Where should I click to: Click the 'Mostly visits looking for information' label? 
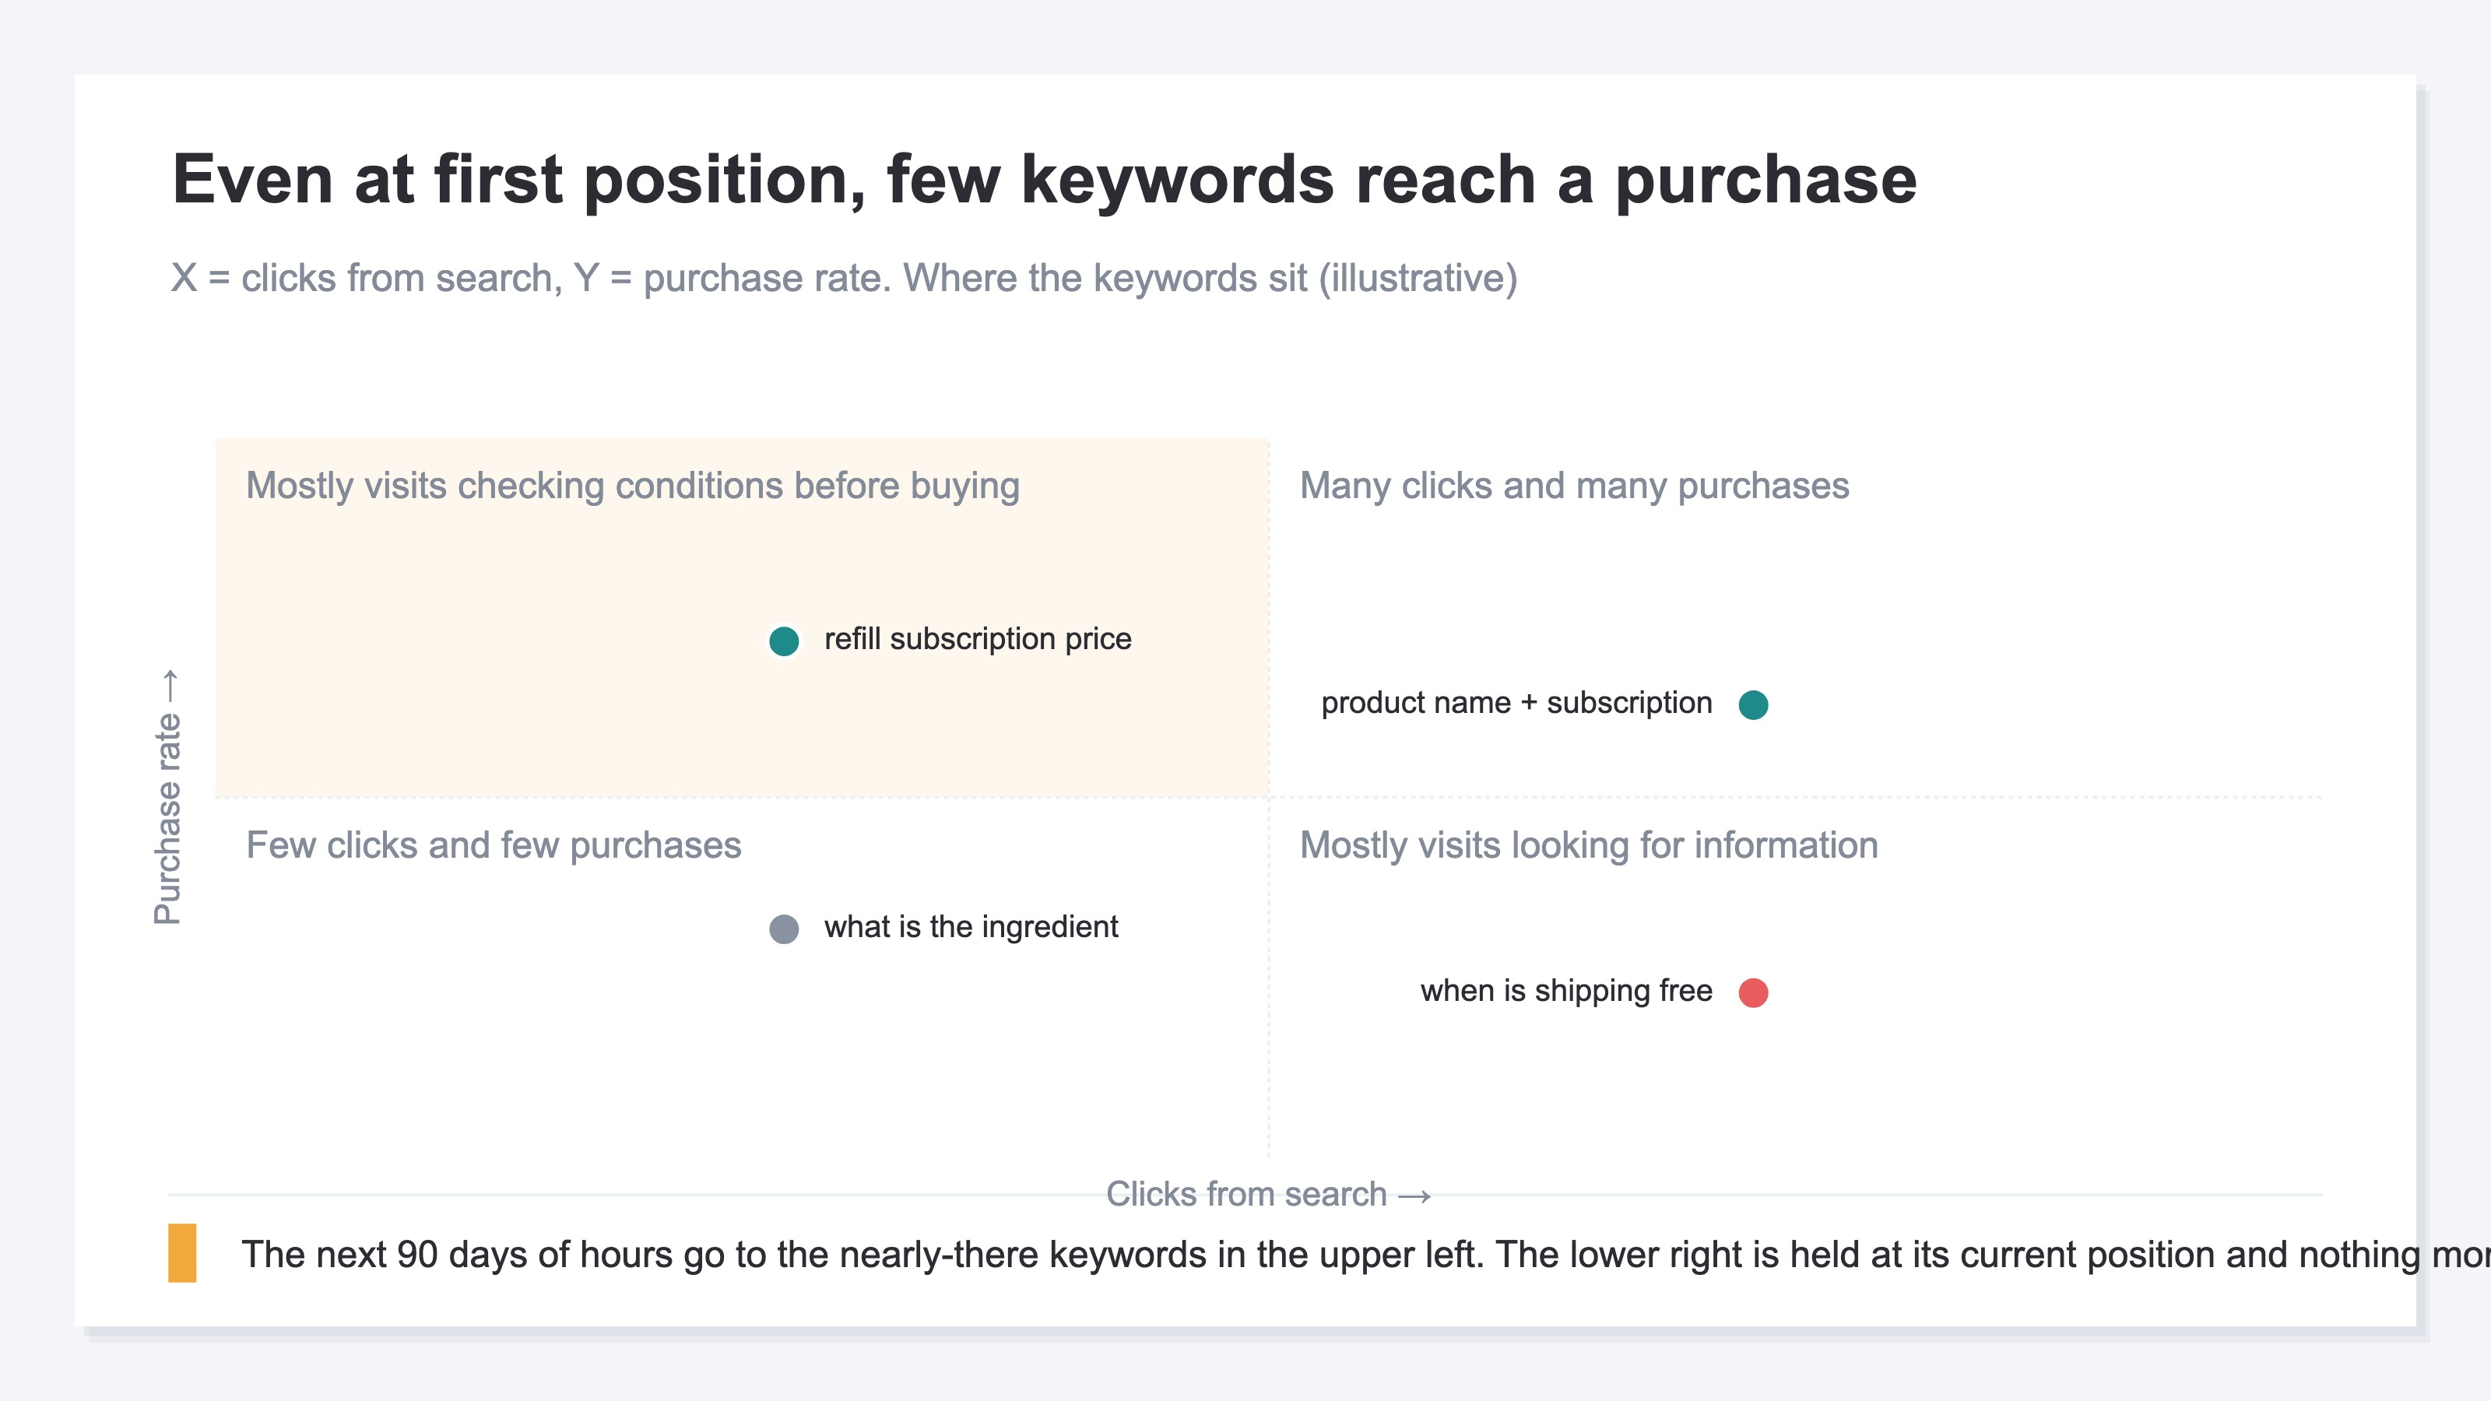(1588, 845)
